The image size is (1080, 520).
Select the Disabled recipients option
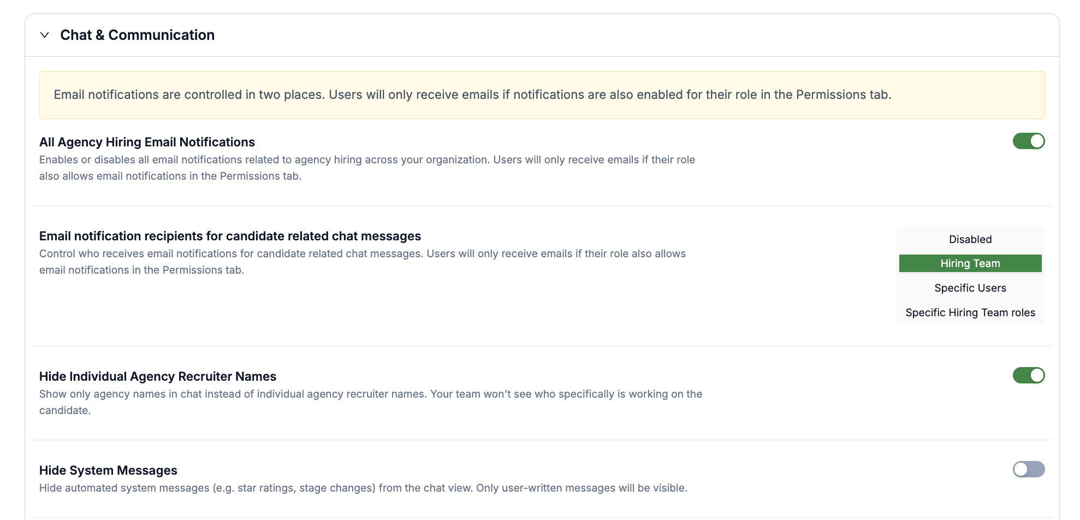tap(970, 239)
